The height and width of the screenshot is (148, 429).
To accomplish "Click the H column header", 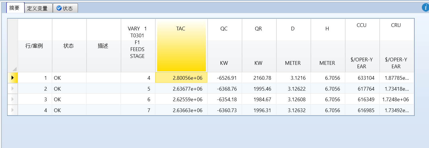I will coord(328,45).
